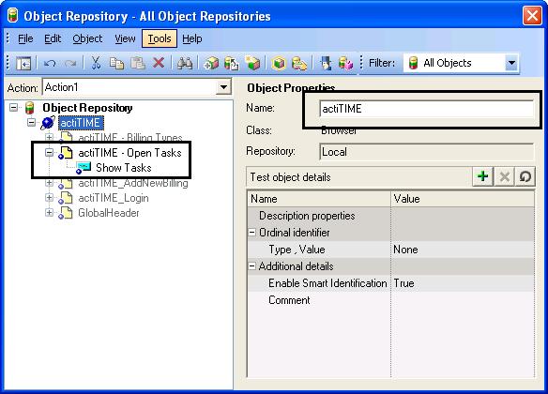
Task: Click Update from Application icon
Action: point(232,63)
